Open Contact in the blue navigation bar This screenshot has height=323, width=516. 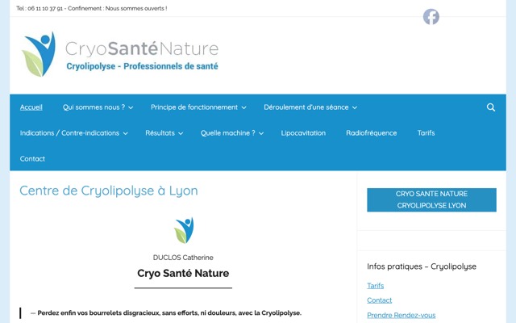32,159
